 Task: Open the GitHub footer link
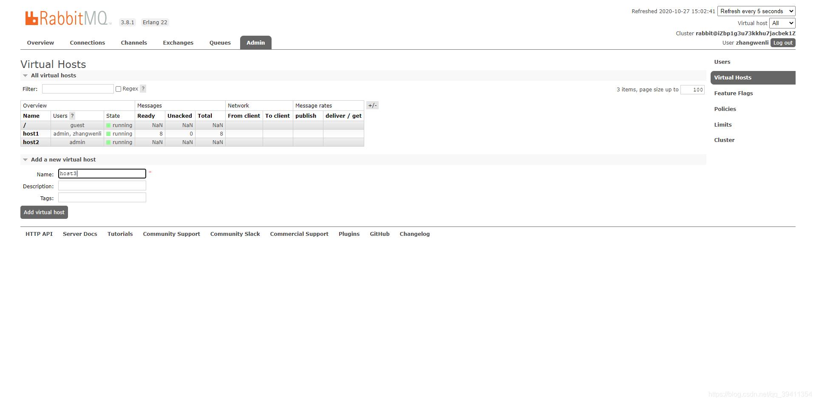pyautogui.click(x=380, y=234)
